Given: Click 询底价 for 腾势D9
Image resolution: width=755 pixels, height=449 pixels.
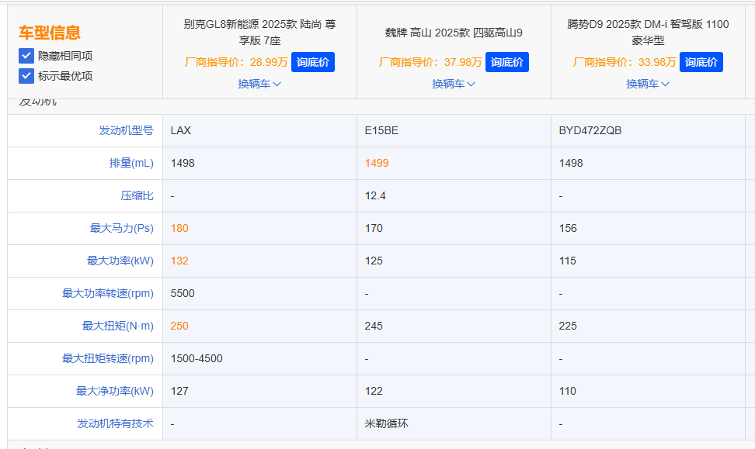Looking at the screenshot, I should 701,62.
